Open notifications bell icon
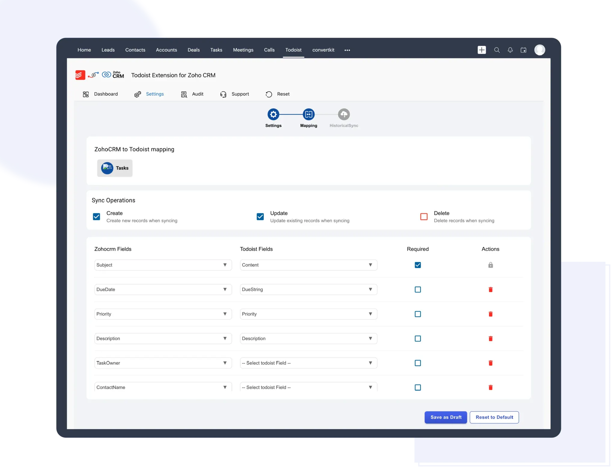Image resolution: width=615 pixels, height=467 pixels. [510, 50]
